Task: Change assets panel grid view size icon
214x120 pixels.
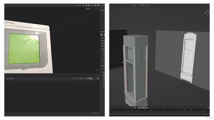Action: point(98,79)
